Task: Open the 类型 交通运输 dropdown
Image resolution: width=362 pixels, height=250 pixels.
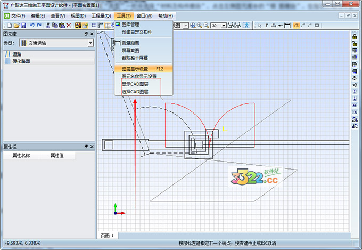Action: tap(90, 43)
